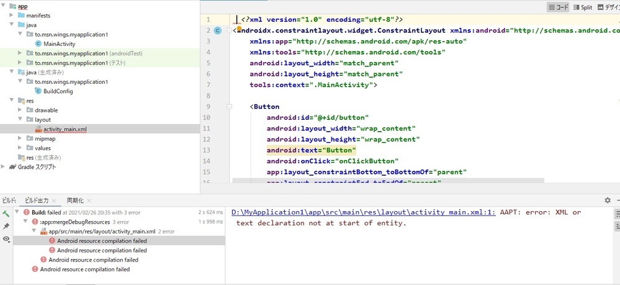
Task: Collapse the res folder
Action: (x=11, y=101)
